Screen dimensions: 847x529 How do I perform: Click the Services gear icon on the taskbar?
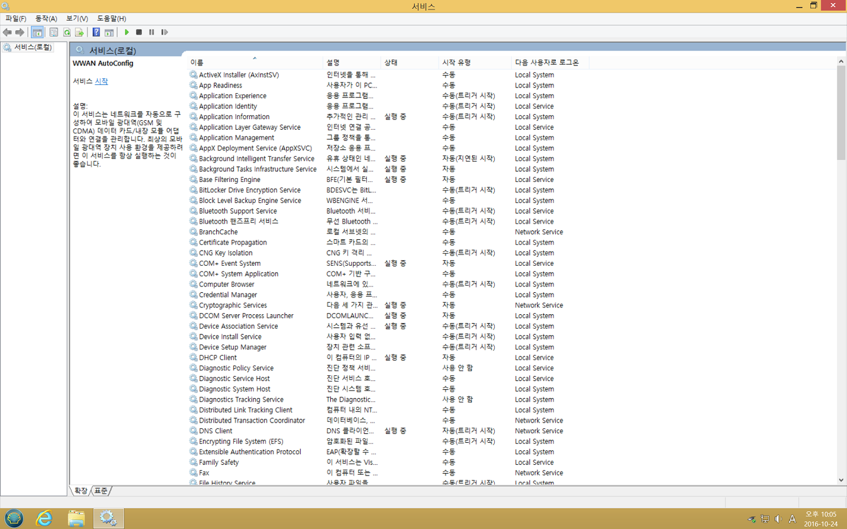(x=108, y=518)
